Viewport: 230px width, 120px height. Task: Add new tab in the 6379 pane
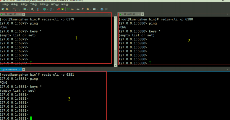tap(24, 14)
